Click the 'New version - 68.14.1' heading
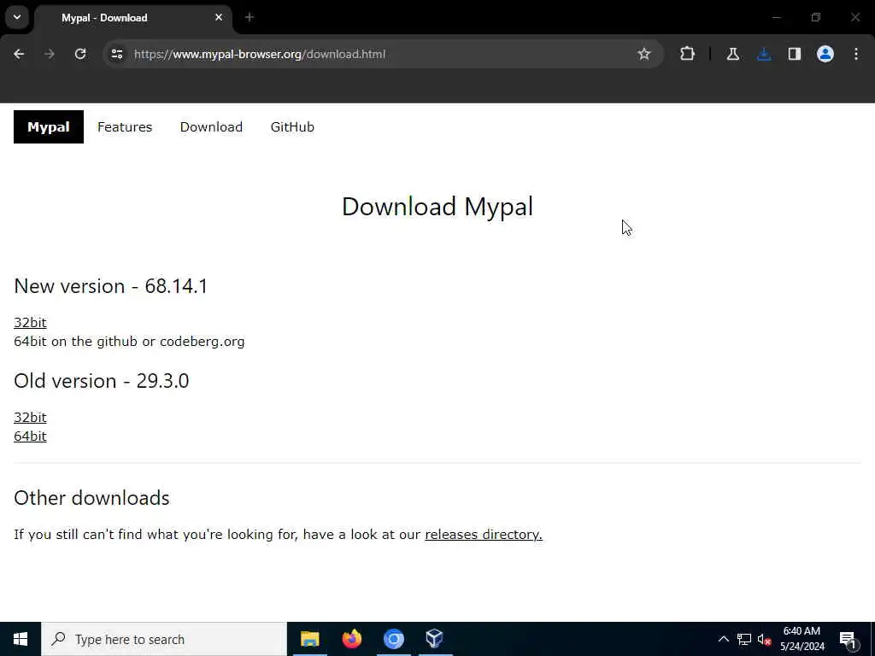Image resolution: width=875 pixels, height=656 pixels. pos(110,286)
